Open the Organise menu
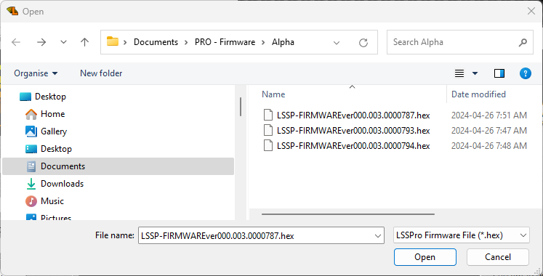543x276 pixels. (x=36, y=73)
